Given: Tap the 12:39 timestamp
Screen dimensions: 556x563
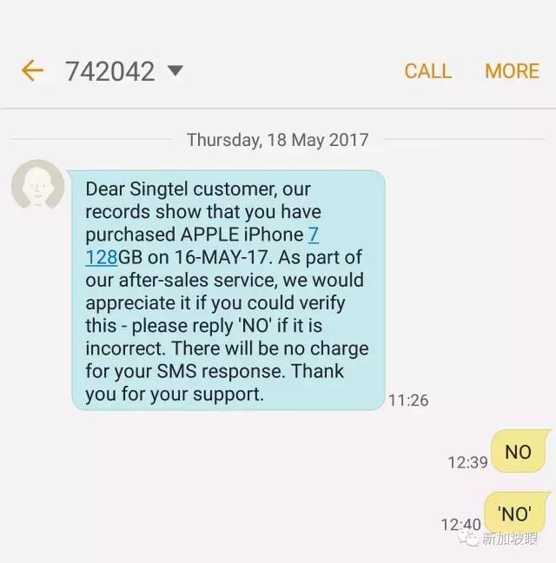Looking at the screenshot, I should coord(467,462).
